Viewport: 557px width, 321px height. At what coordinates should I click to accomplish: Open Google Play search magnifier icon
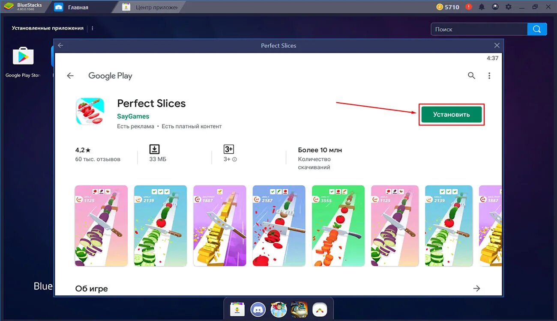471,76
